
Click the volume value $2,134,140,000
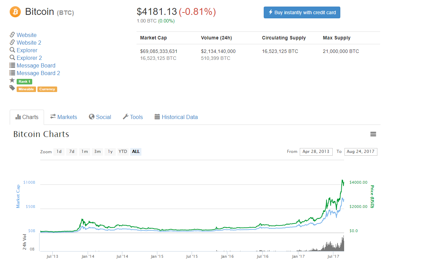point(218,51)
